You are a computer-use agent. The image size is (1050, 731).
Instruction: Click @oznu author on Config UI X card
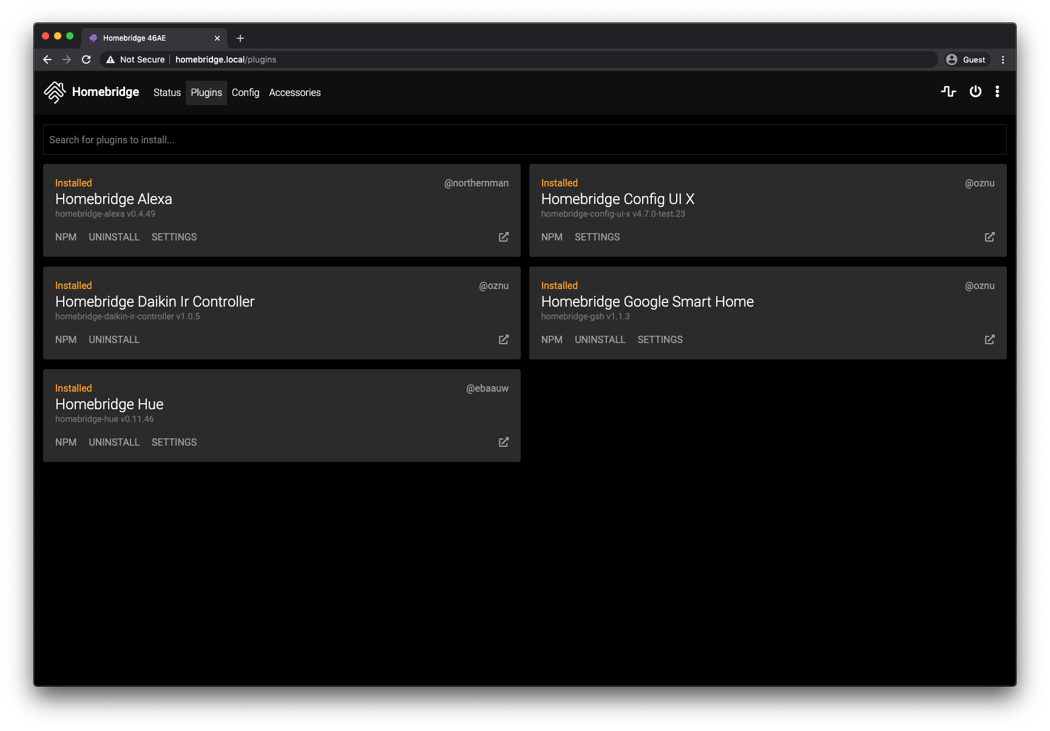click(980, 183)
